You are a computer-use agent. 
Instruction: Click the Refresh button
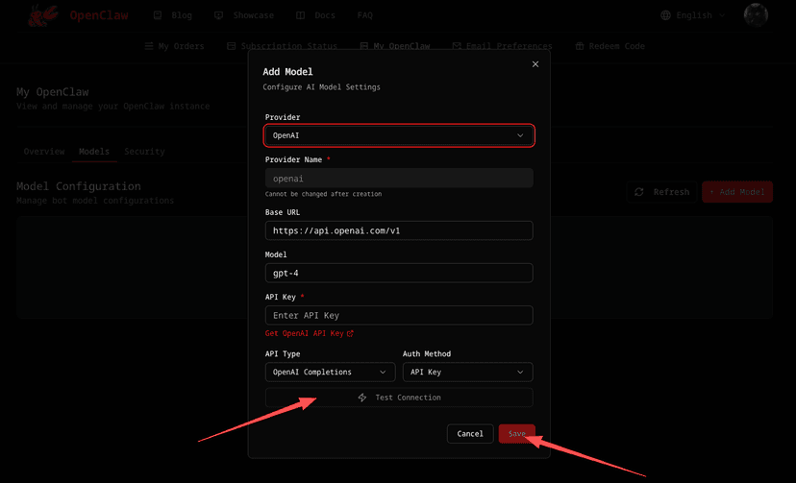[661, 192]
